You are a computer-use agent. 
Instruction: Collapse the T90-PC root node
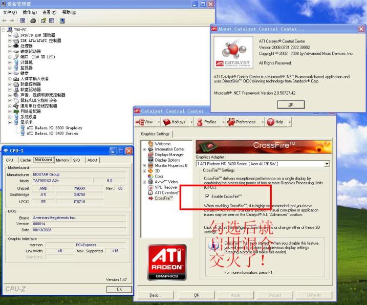(4, 30)
